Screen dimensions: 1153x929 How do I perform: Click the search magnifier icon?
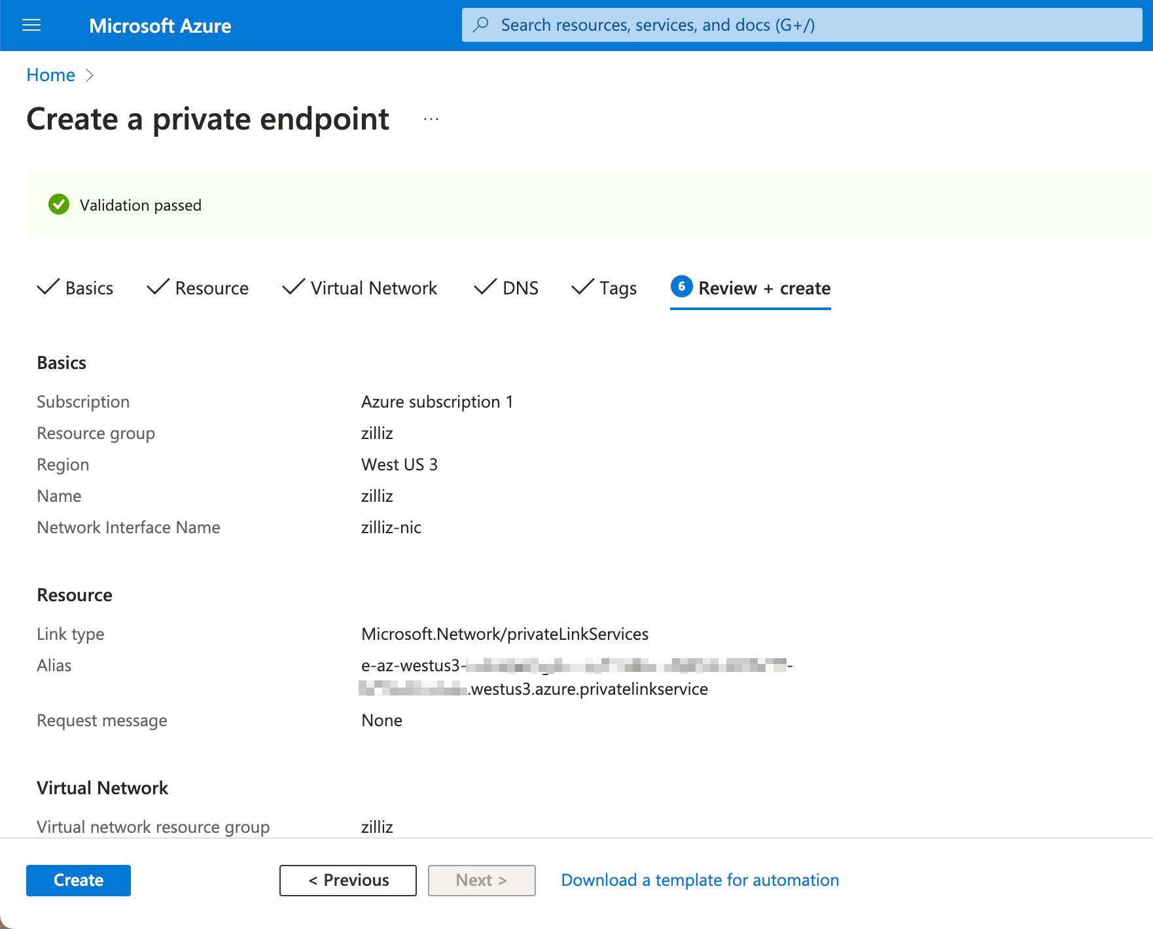point(481,25)
